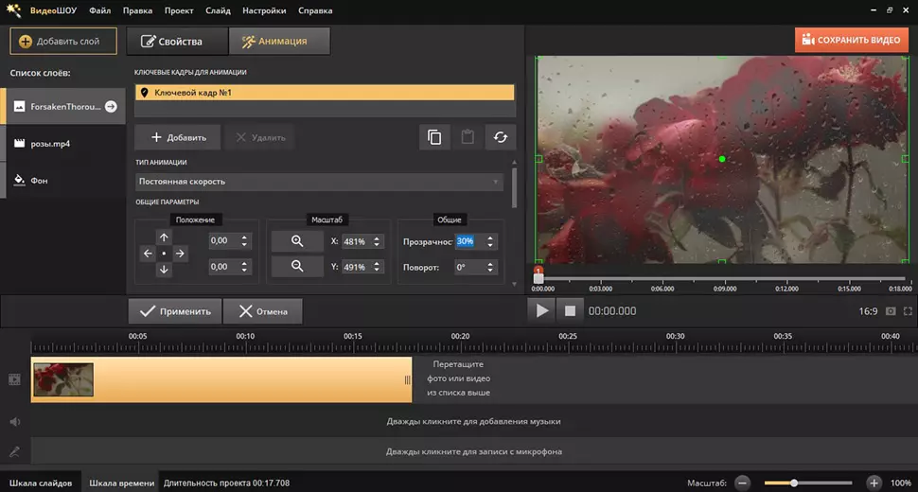Take a snapshot with the camera icon
Image resolution: width=918 pixels, height=492 pixels.
click(891, 311)
